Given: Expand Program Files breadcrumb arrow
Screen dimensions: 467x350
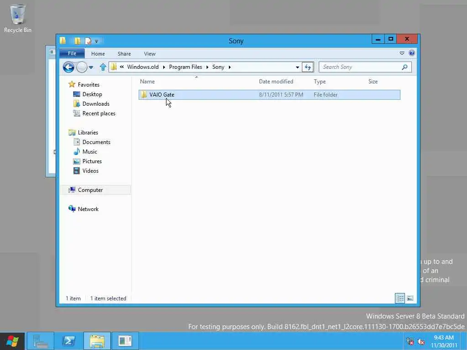Looking at the screenshot, I should [x=207, y=67].
